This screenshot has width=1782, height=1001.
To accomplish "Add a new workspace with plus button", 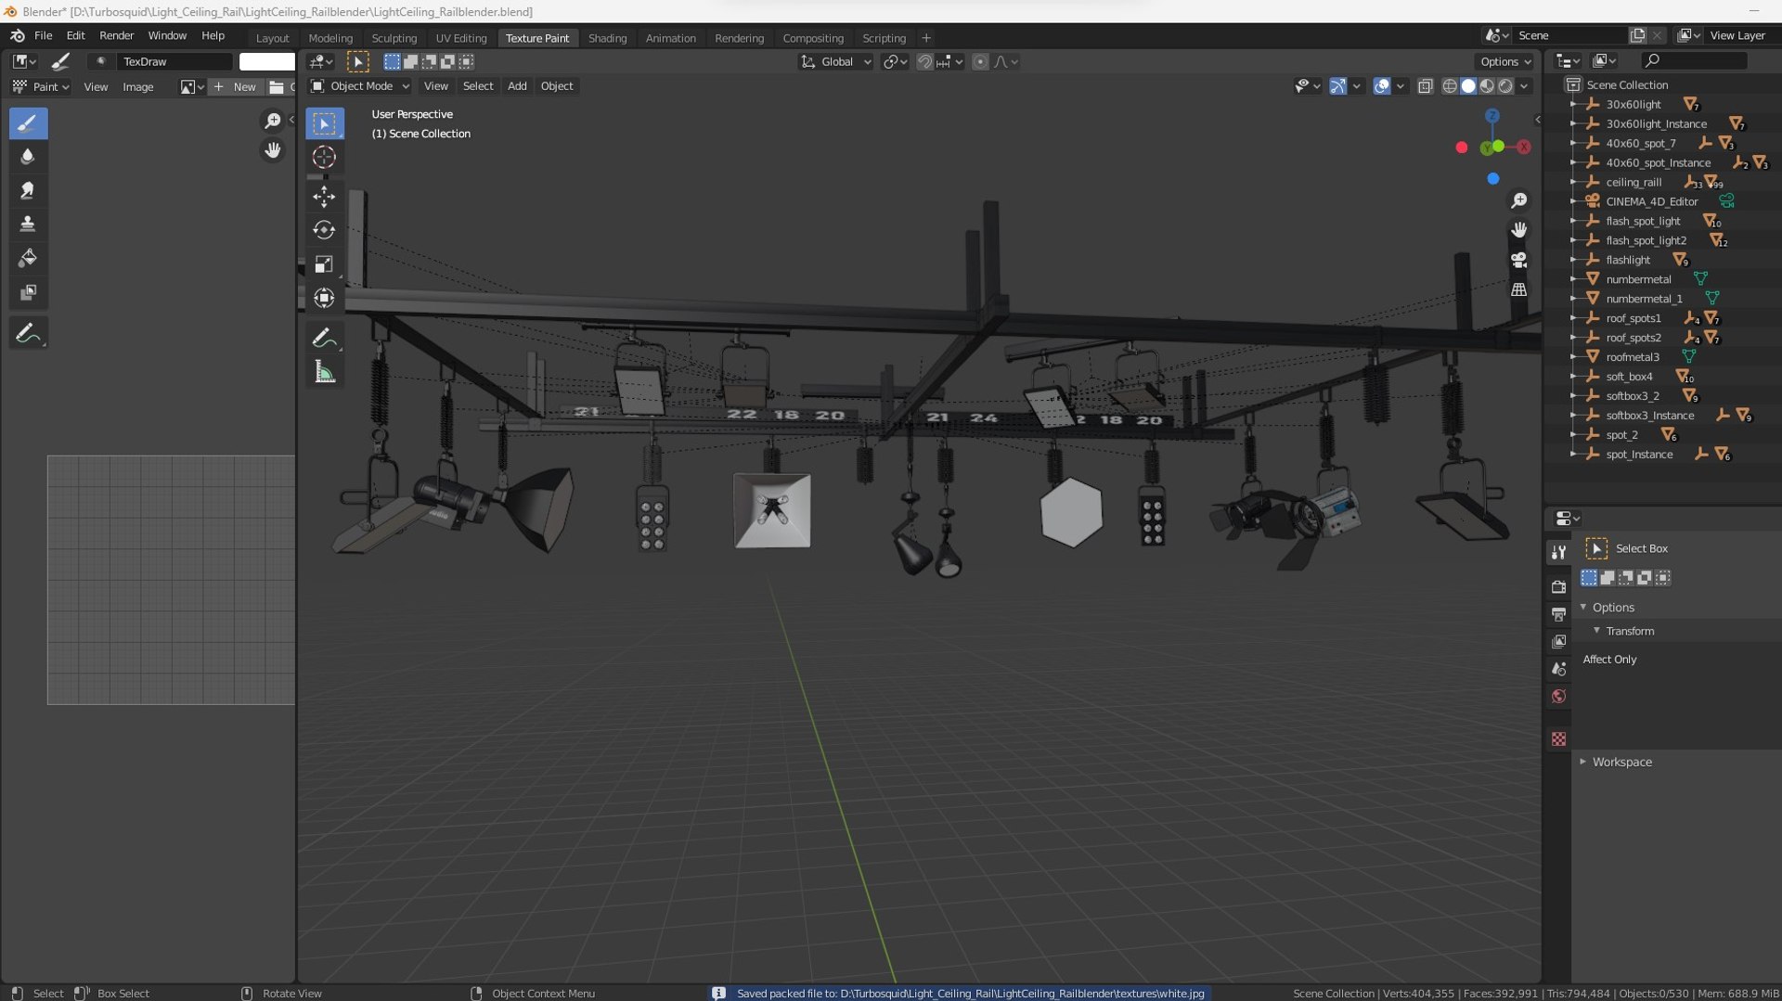I will (925, 38).
